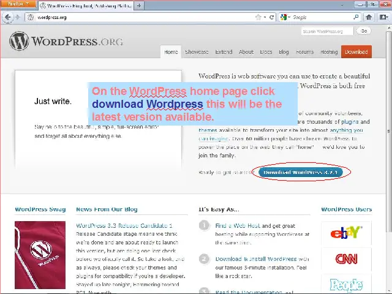Open the Blog navigation item
Viewport: 392px width, 294px height.
point(284,51)
